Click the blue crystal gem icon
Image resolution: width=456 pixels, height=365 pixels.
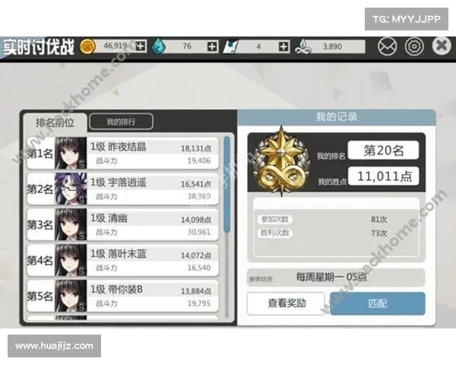[x=159, y=46]
